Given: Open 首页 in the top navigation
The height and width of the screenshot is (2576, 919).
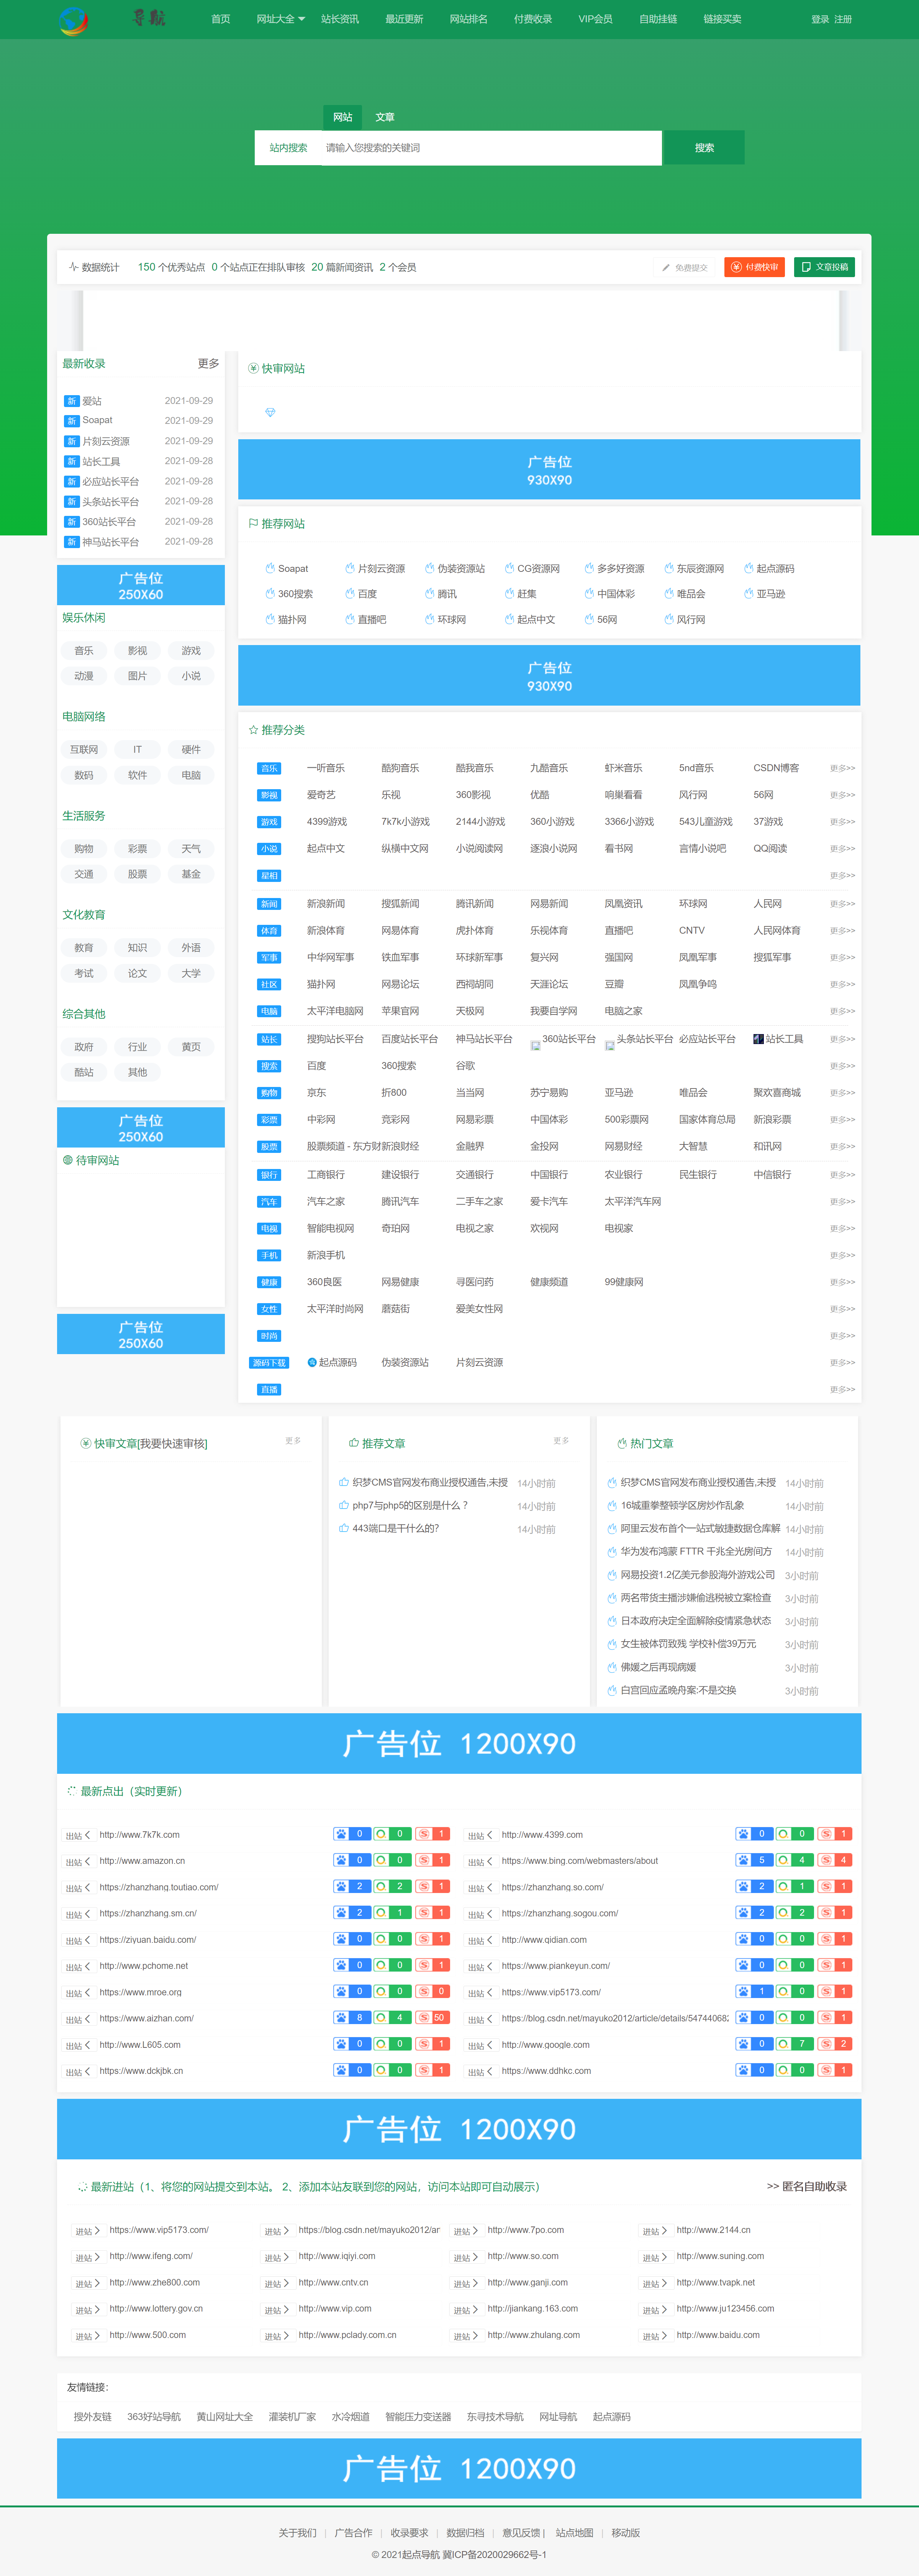Looking at the screenshot, I should [x=221, y=19].
